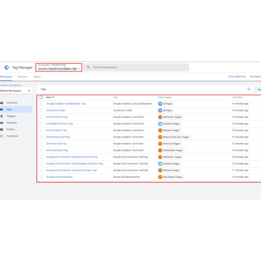Click the "10 minutes ago" timestamp

point(240,177)
